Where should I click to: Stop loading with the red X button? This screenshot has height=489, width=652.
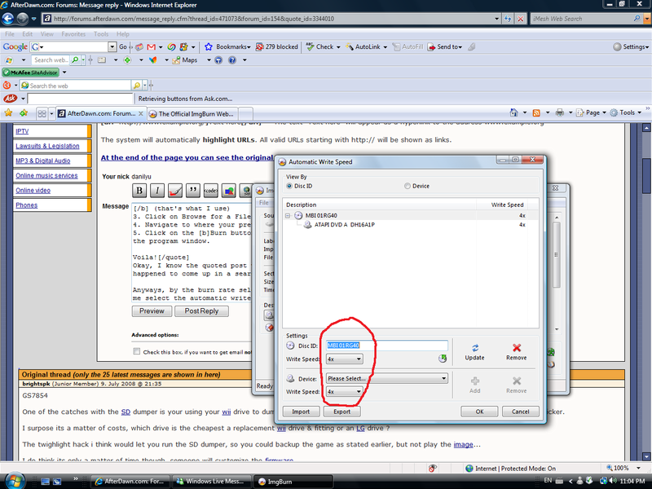click(520, 19)
